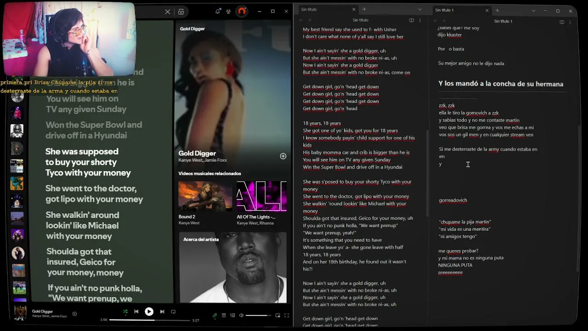Click the line '18 years, 18 years' in the lyrics note
The height and width of the screenshot is (331, 588).
point(322,123)
